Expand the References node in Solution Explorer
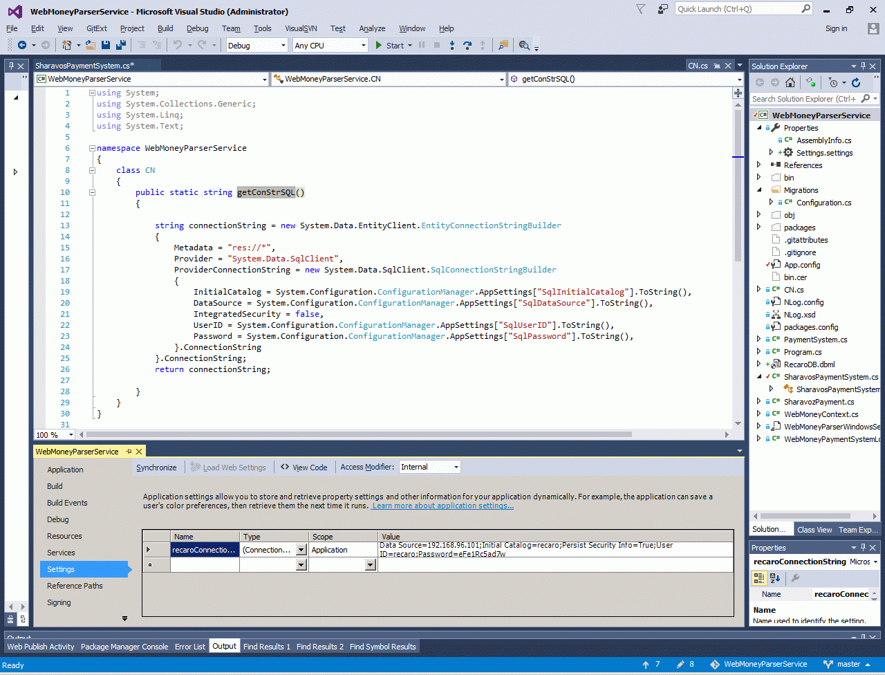 (760, 165)
